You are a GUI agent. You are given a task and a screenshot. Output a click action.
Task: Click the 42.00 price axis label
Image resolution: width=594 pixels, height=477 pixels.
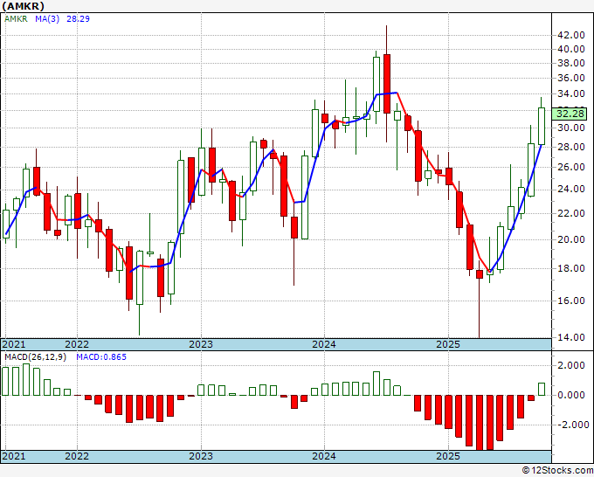click(571, 35)
